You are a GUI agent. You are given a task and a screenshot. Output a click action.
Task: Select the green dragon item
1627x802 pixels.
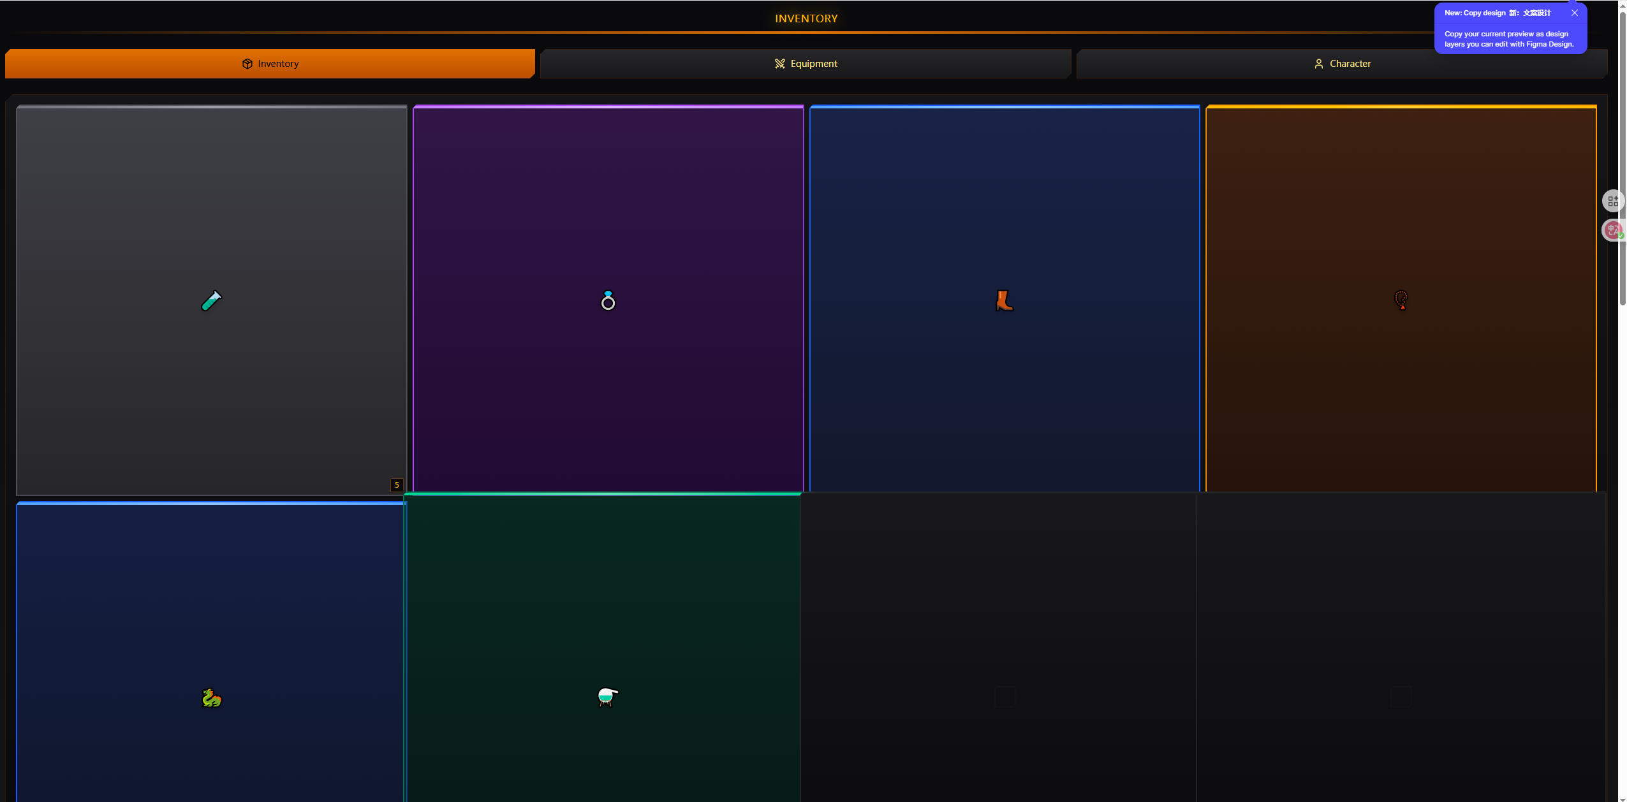point(211,698)
